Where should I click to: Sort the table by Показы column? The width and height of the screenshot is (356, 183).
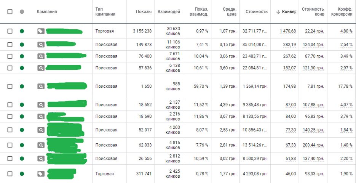click(x=144, y=12)
